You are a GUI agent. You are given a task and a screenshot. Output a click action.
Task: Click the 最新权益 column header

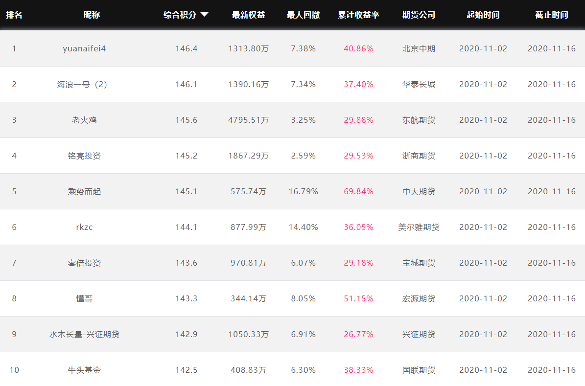click(249, 15)
